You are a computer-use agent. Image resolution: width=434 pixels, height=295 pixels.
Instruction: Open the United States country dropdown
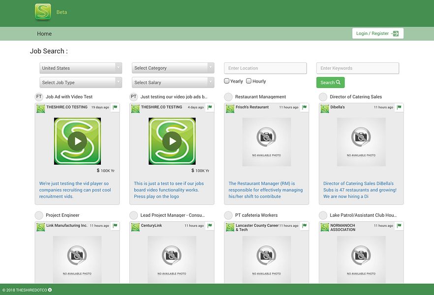point(81,68)
